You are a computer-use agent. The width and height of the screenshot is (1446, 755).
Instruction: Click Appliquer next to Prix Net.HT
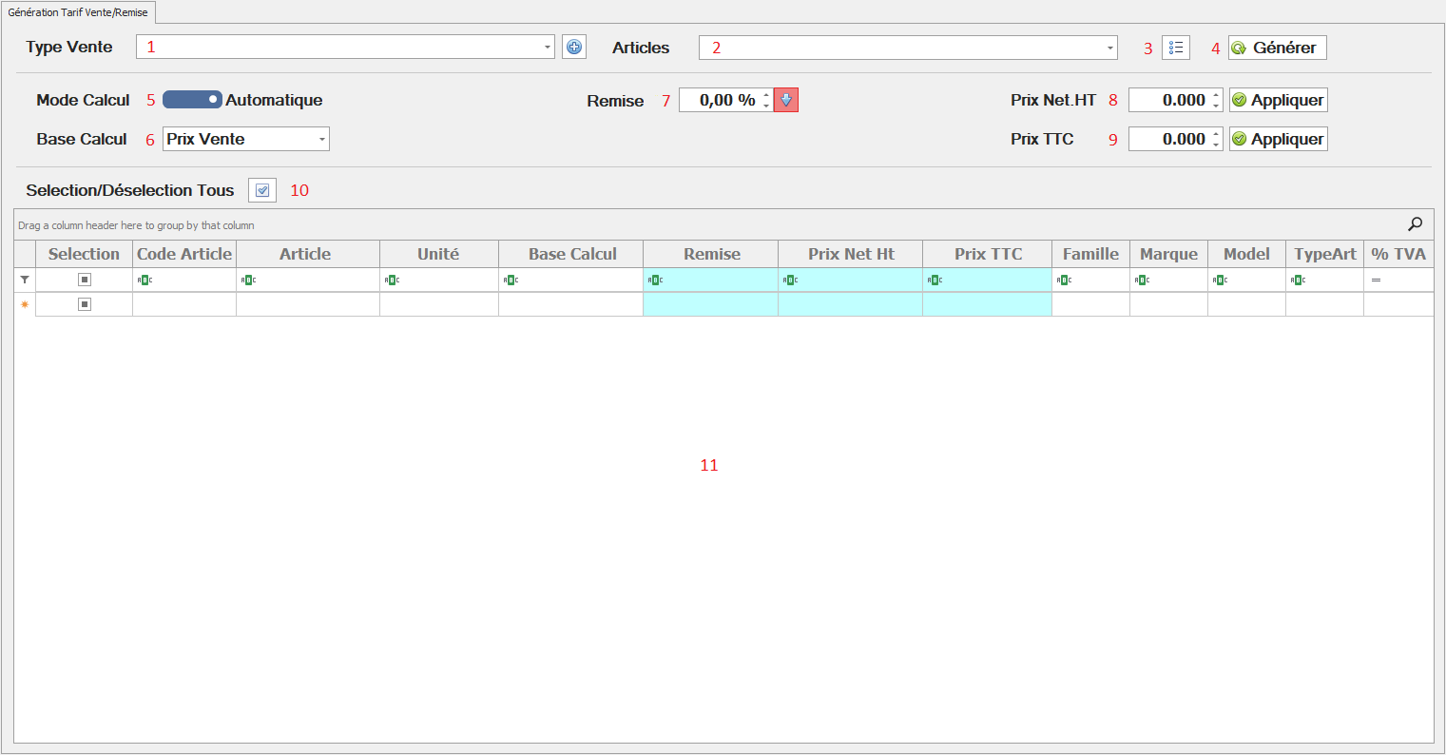1278,100
